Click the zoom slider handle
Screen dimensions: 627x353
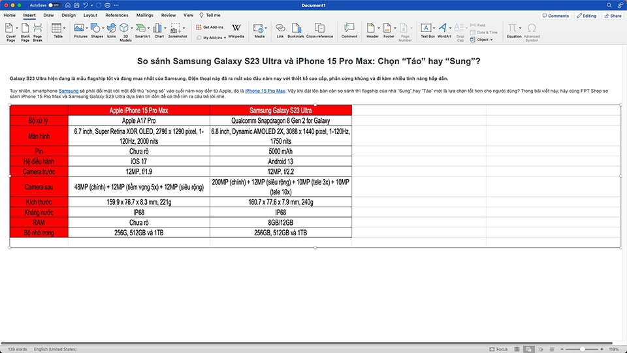coord(583,349)
